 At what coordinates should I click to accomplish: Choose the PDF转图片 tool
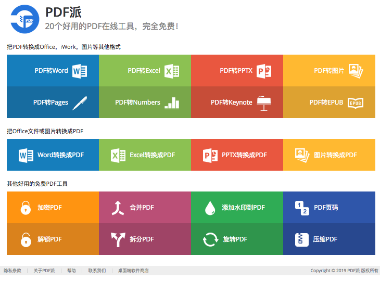click(x=329, y=70)
